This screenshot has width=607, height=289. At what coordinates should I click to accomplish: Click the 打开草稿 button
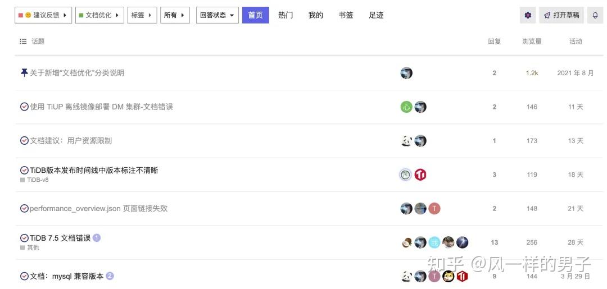[x=561, y=15]
